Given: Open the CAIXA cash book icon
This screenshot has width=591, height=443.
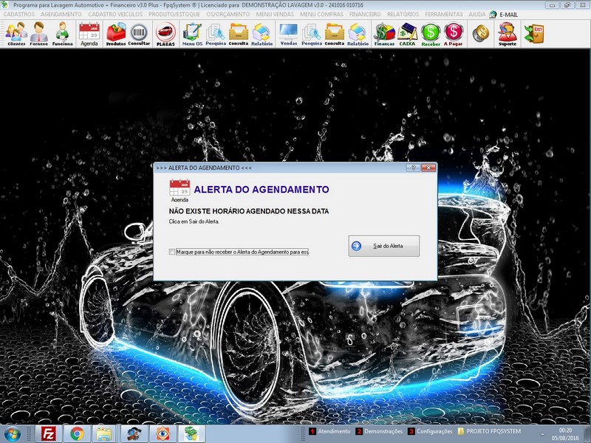Looking at the screenshot, I should coord(408,34).
